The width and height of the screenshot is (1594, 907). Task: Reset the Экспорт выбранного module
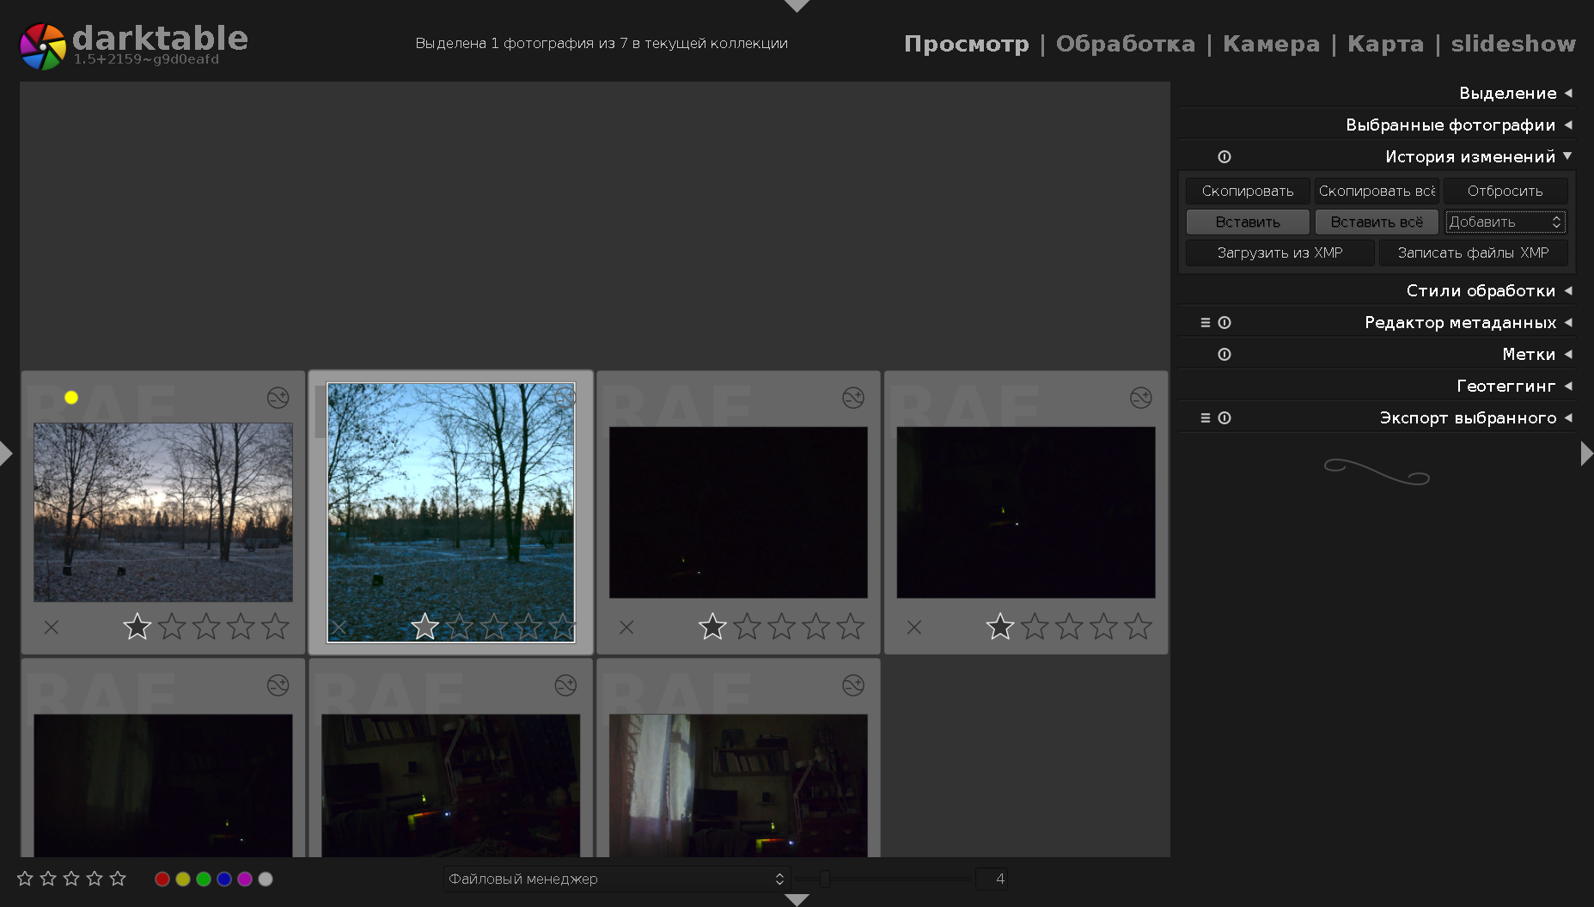[1225, 417]
